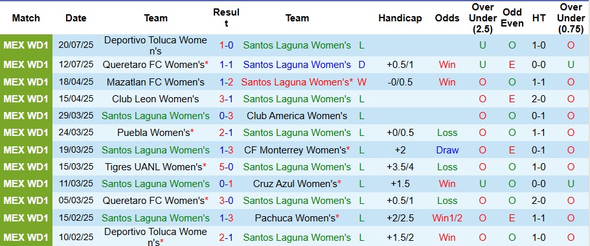Select the Draw odds in Monterrey row
Viewport: 590px width, 246px height.
click(447, 150)
